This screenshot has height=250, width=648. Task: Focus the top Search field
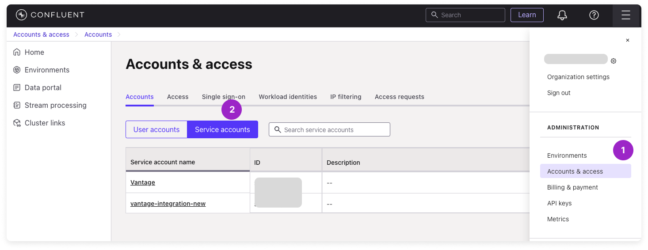pyautogui.click(x=465, y=15)
